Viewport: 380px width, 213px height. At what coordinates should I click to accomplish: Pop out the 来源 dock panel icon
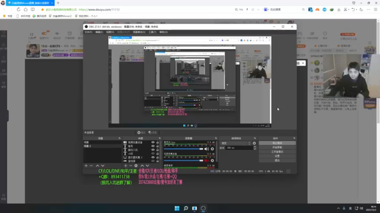160,138
